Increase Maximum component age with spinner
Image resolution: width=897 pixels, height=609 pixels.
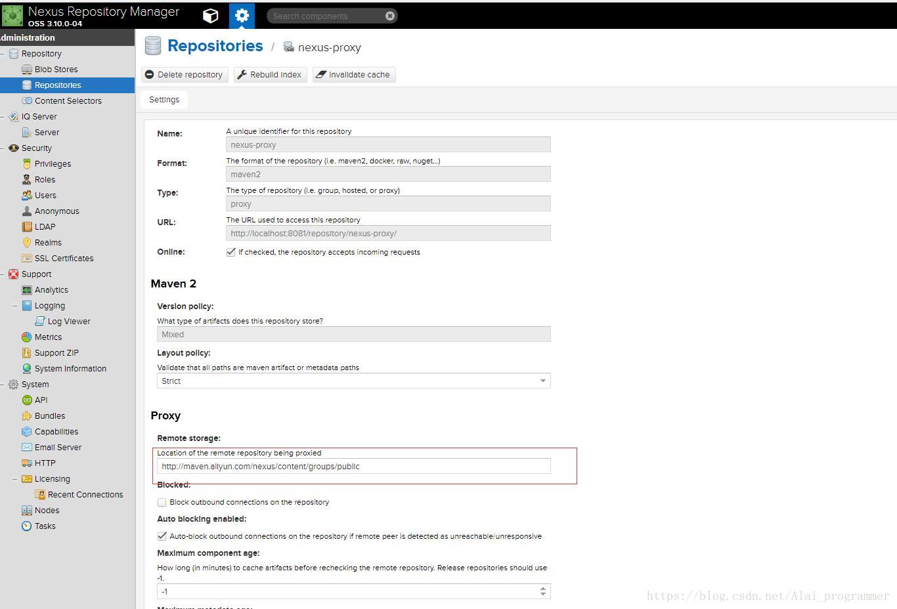pyautogui.click(x=543, y=588)
